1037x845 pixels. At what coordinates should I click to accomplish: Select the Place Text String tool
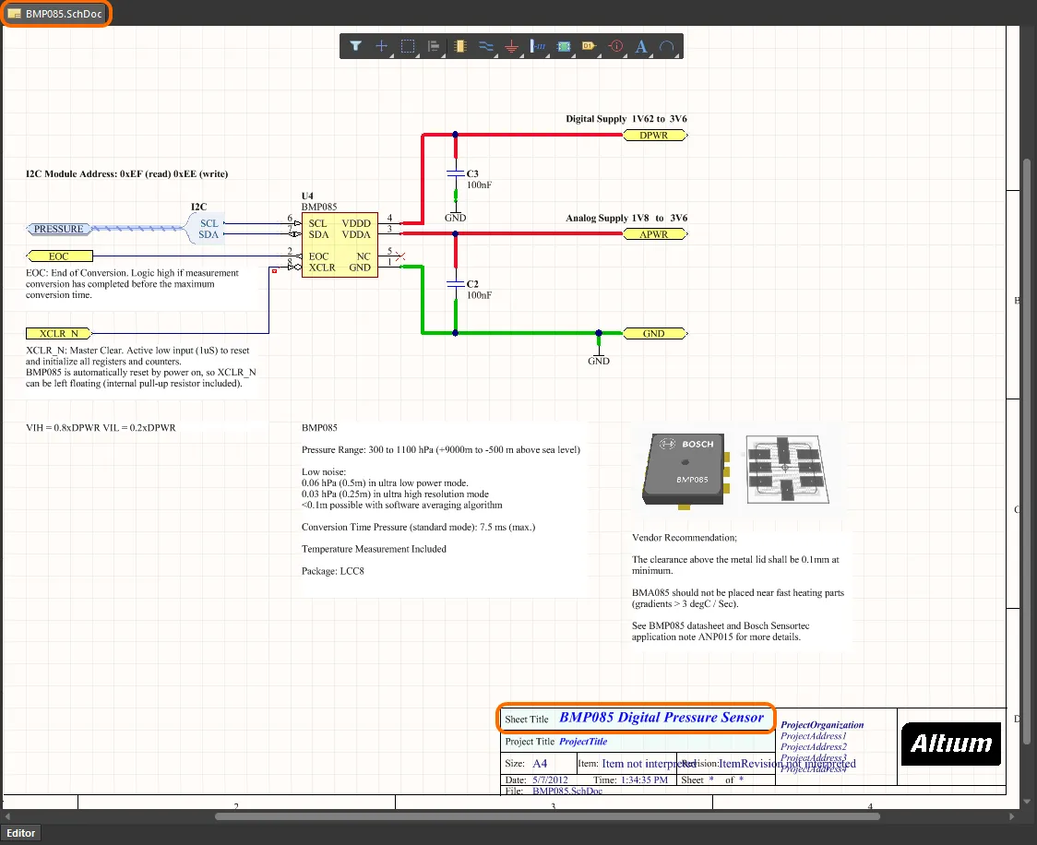tap(642, 45)
